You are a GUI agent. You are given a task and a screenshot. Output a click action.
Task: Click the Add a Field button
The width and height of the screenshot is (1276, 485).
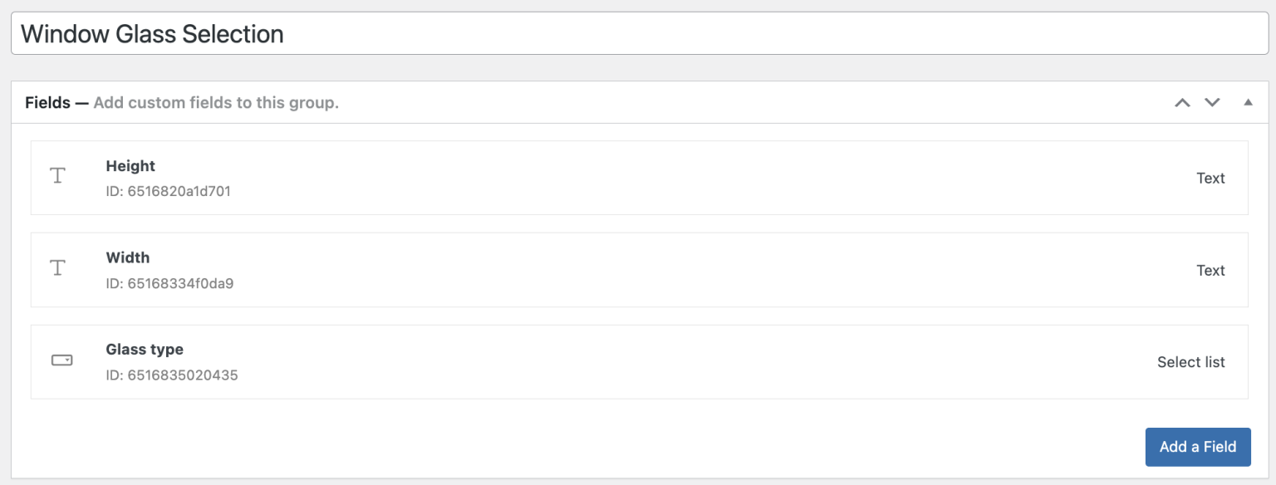(x=1197, y=447)
